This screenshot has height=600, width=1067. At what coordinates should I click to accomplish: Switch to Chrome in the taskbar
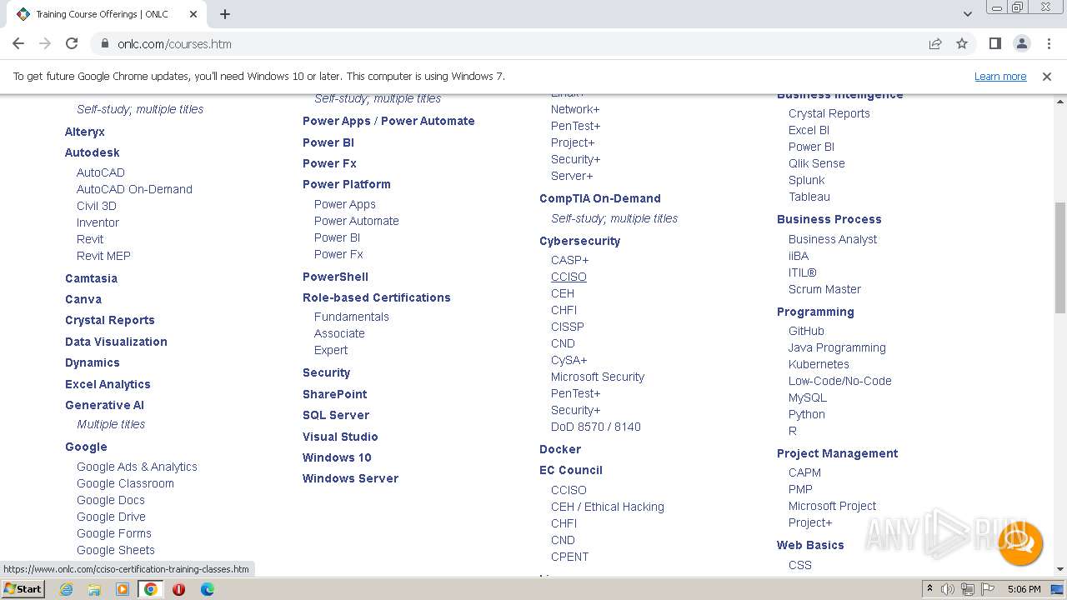click(151, 589)
